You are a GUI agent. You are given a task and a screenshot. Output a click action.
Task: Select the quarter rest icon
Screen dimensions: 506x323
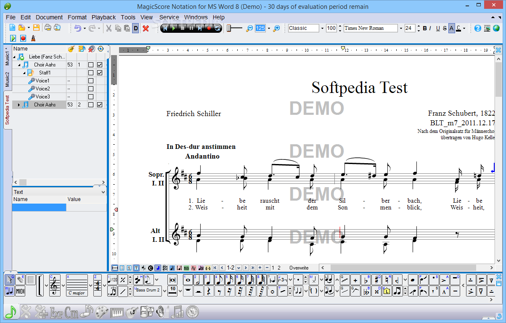click(x=209, y=291)
